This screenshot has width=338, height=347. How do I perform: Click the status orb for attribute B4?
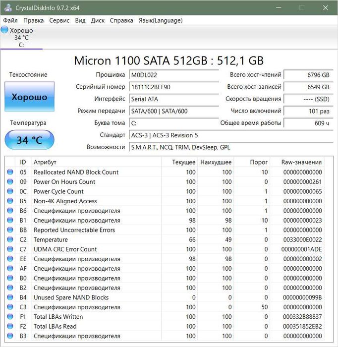[x=10, y=297]
